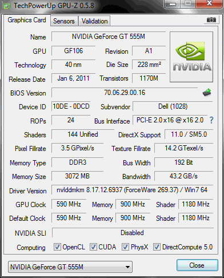
Task: Click the GPU name field
Action: tap(109, 37)
